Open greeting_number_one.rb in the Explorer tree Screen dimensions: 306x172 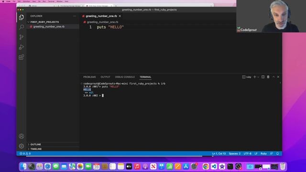click(x=49, y=27)
